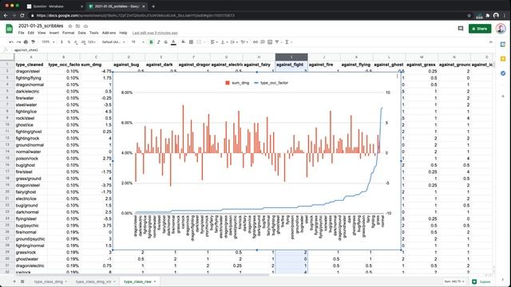Open the text wrapping dropdown
Screen dimensions: 511x287
point(233,42)
